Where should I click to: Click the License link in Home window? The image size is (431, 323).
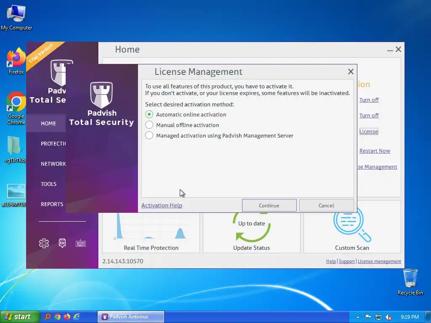click(x=369, y=131)
